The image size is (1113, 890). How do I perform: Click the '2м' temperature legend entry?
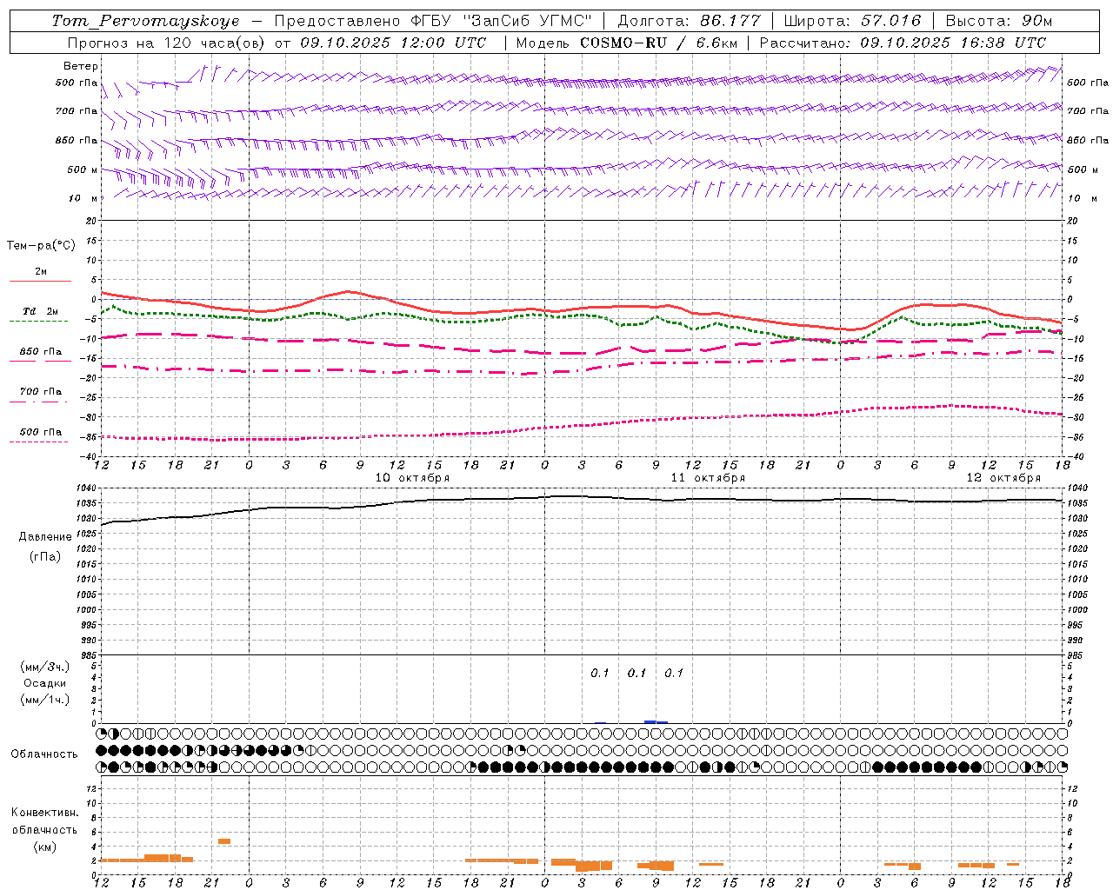coord(41,272)
